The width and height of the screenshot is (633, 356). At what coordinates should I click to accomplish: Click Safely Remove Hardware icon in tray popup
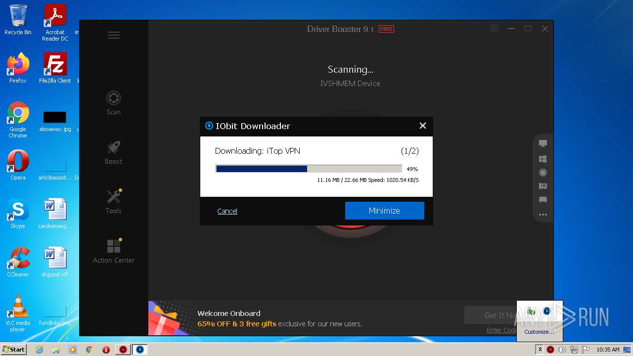(x=532, y=311)
